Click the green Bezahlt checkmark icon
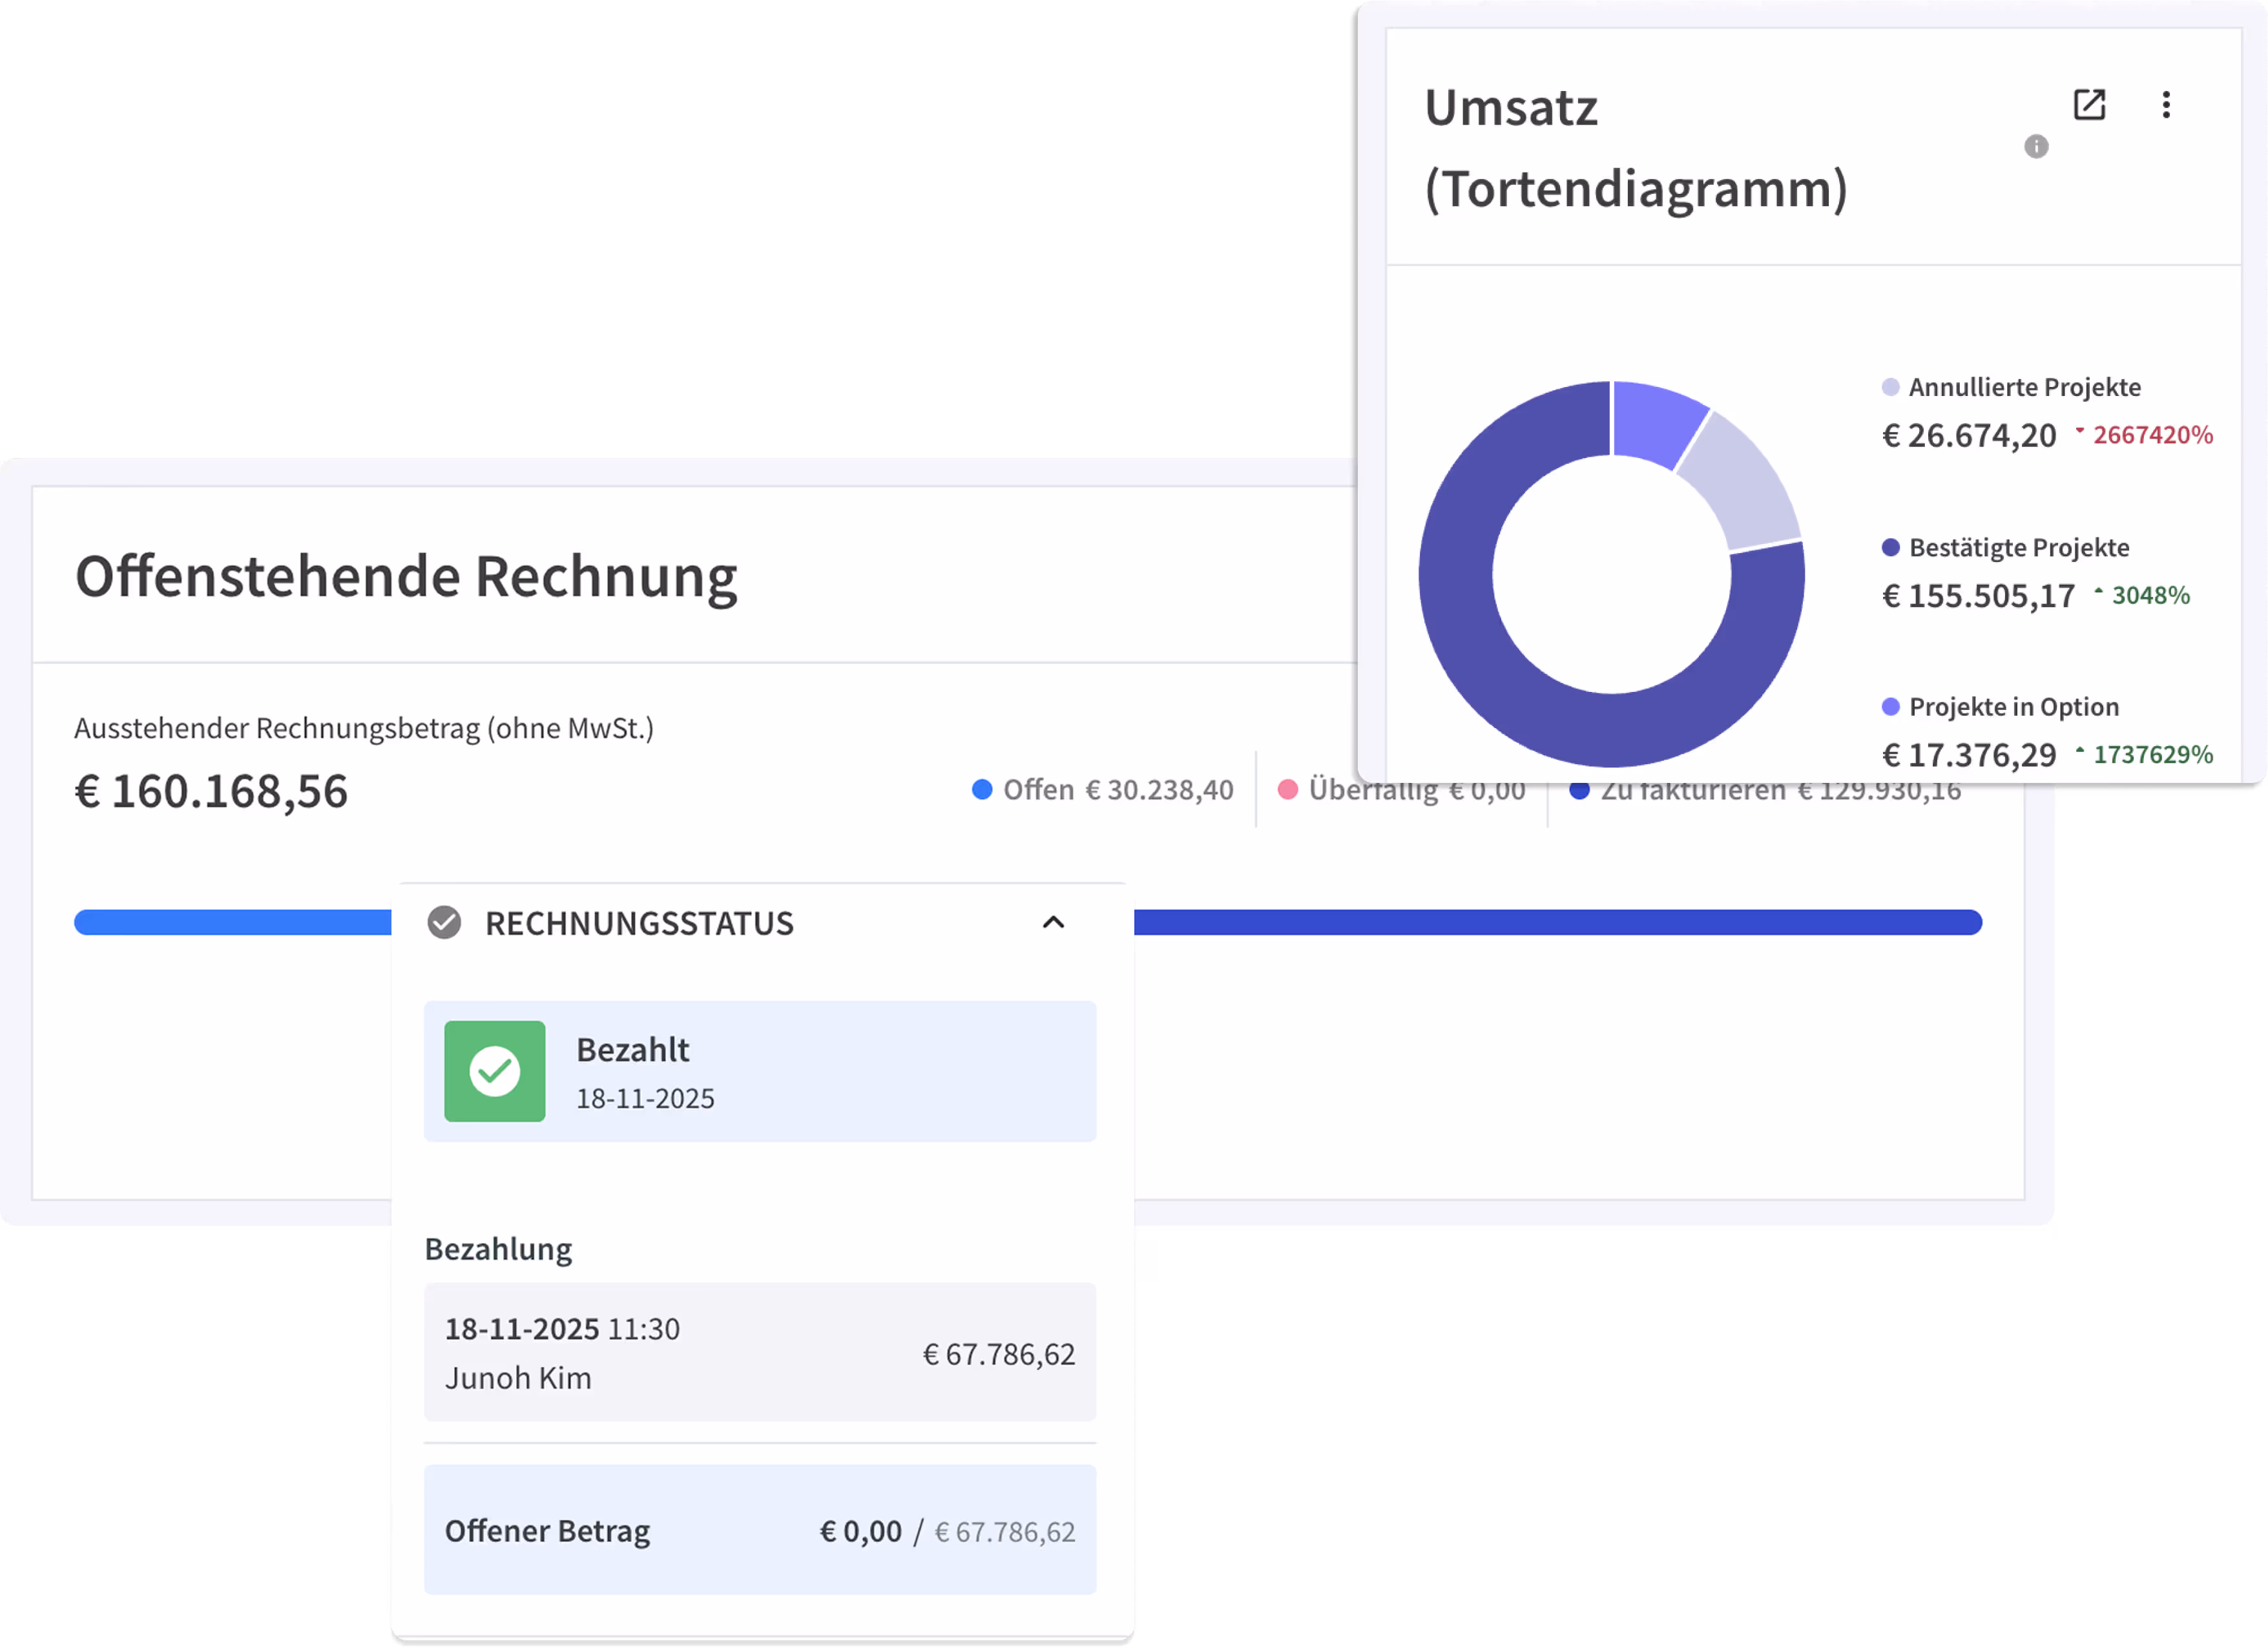 coord(494,1071)
